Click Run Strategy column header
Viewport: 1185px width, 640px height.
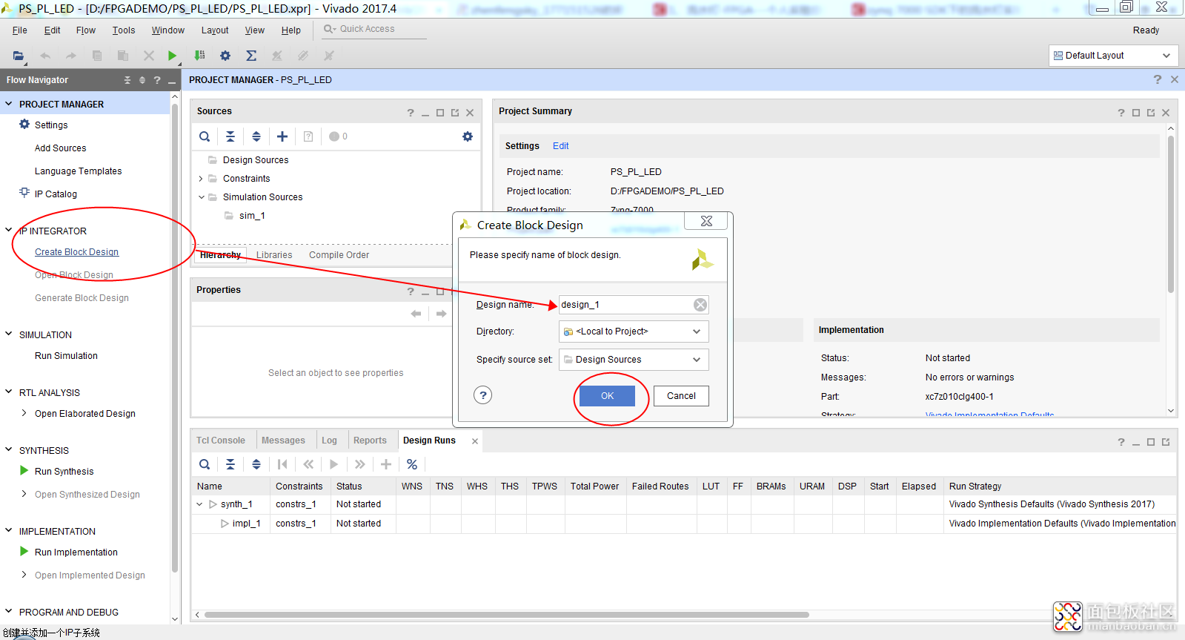coord(975,486)
